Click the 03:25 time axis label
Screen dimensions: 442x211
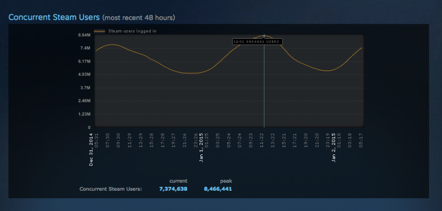tap(218, 140)
